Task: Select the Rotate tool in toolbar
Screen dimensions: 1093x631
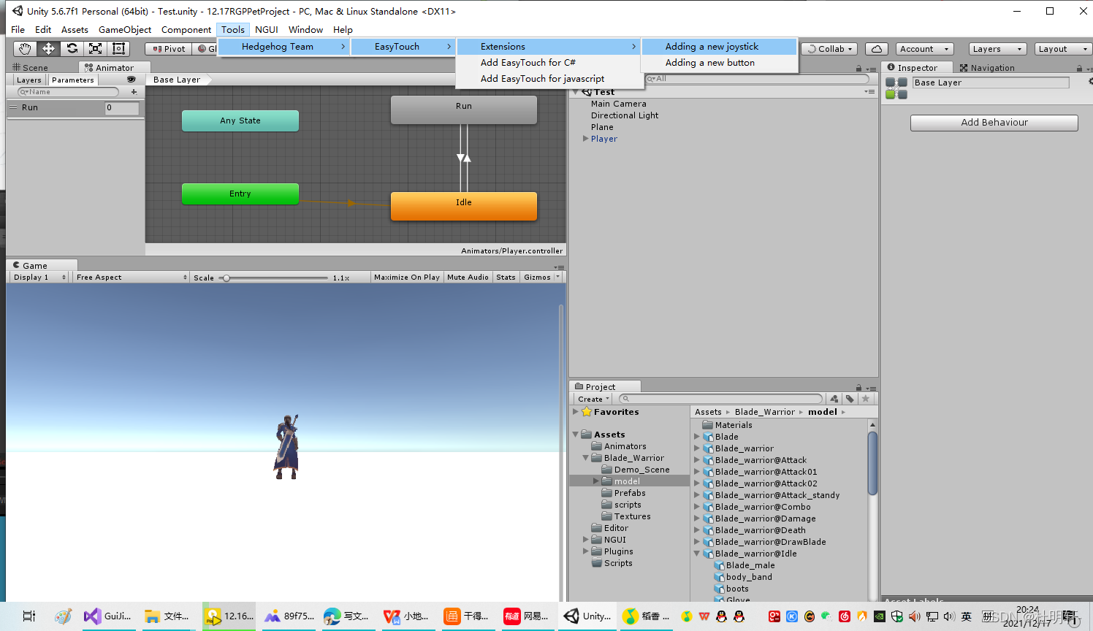Action: 72,48
